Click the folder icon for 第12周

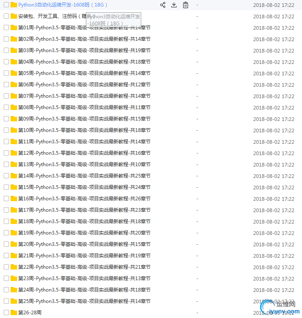[x=14, y=153]
